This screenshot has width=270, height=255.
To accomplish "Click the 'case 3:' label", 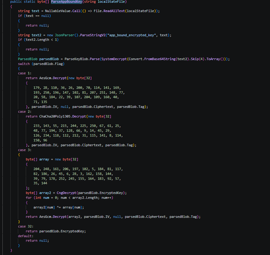I will 25,150.
